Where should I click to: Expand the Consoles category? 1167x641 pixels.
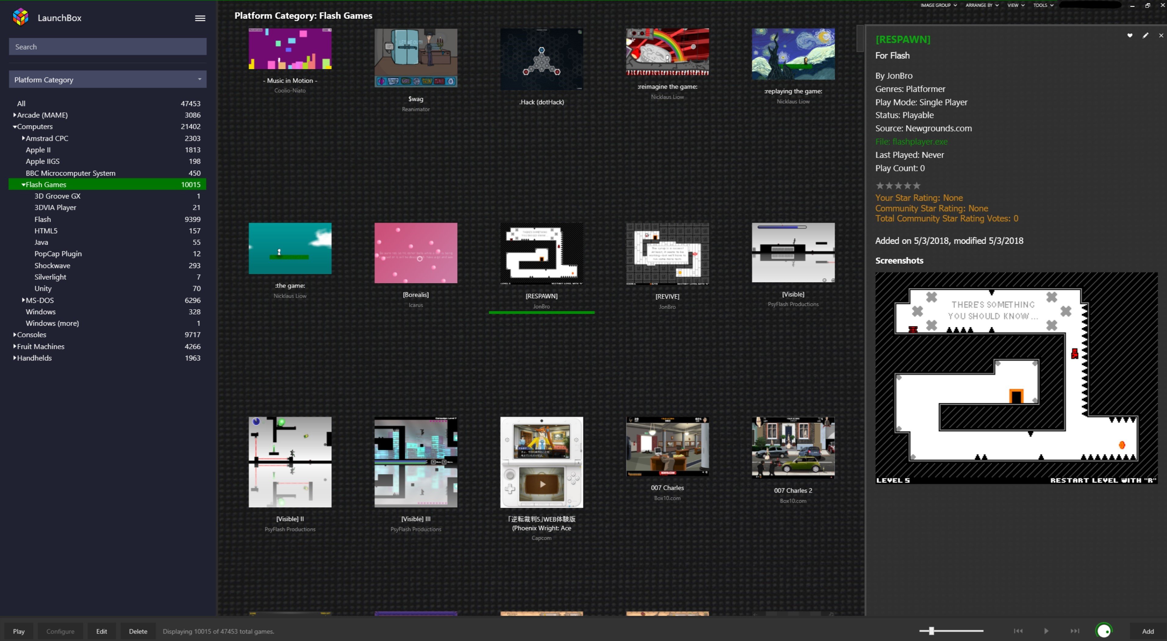pyautogui.click(x=15, y=335)
